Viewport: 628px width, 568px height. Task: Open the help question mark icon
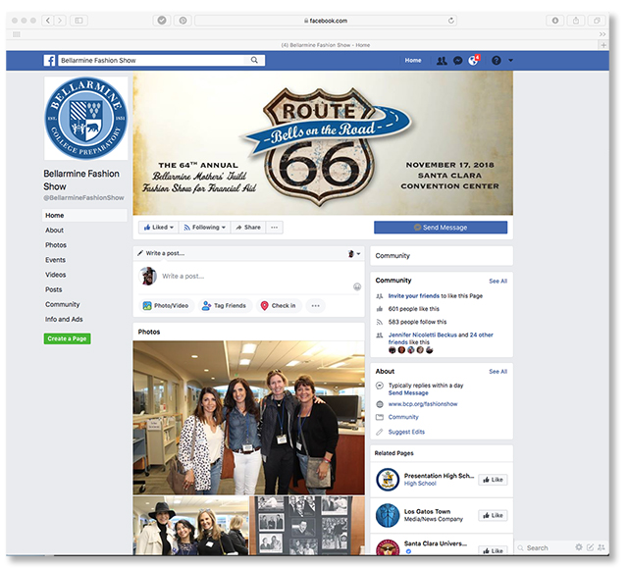click(497, 61)
